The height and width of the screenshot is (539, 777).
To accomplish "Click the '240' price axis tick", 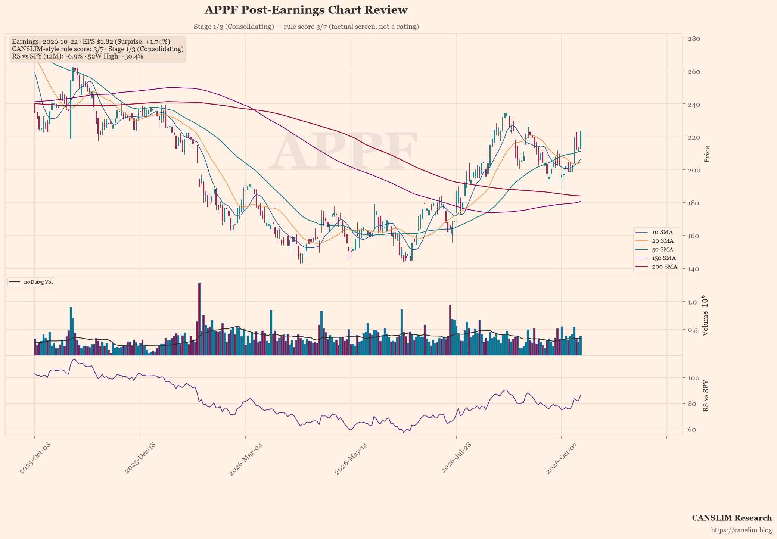I will tap(694, 105).
